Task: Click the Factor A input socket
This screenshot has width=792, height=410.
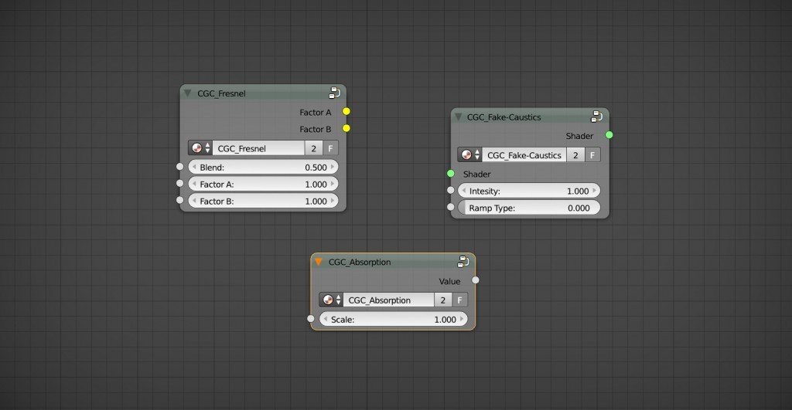Action: (179, 183)
